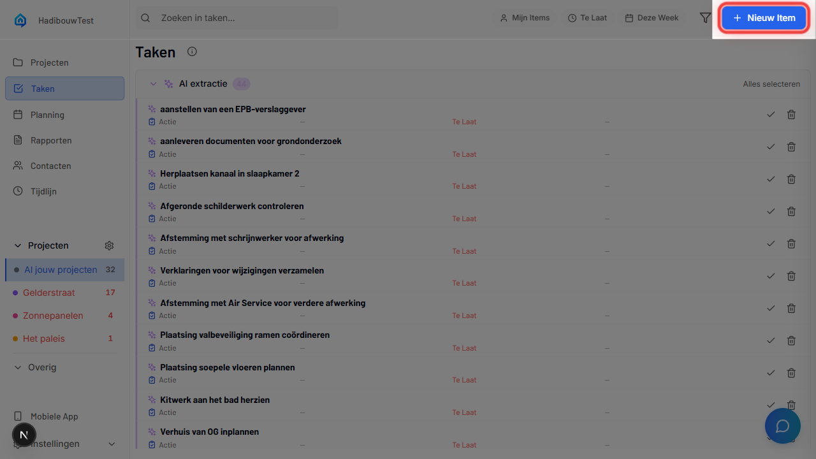
Task: Open Projecten settings gear icon
Action: [x=109, y=245]
